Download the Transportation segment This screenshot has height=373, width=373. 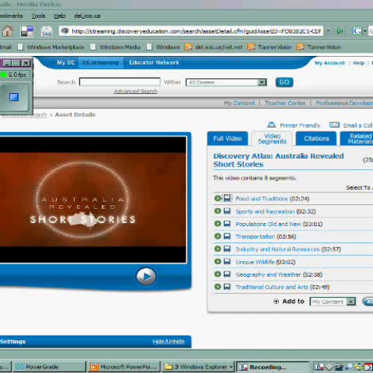[x=227, y=236]
